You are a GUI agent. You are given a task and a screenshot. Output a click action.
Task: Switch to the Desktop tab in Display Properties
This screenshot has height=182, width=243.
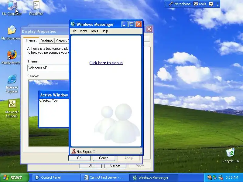46,41
